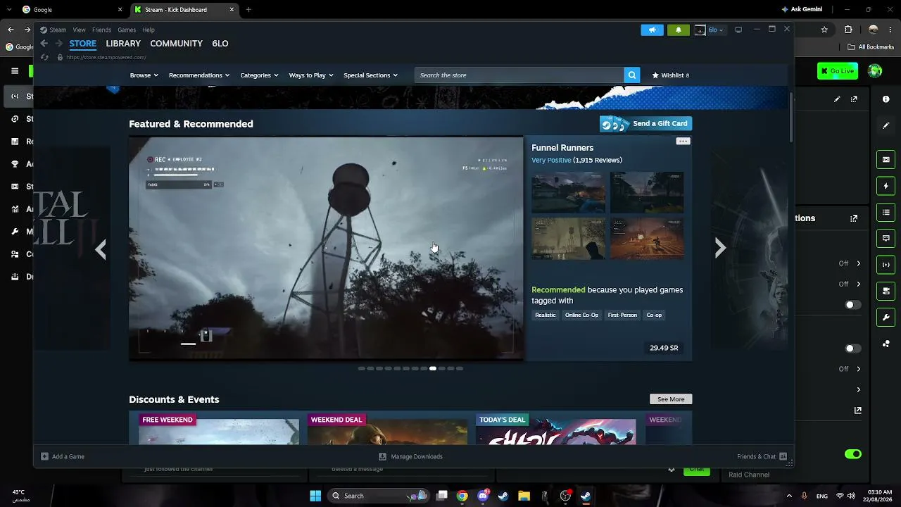Open the Categories dropdown
901x507 pixels.
pyautogui.click(x=259, y=75)
